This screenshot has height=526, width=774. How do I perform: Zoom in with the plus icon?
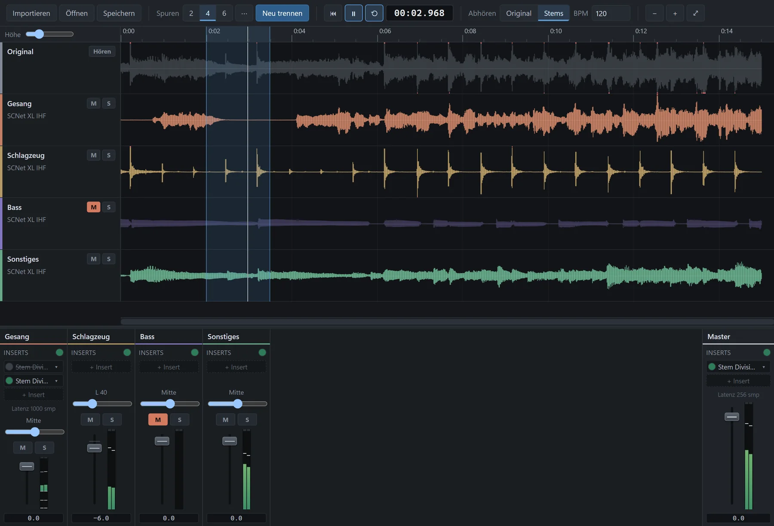(x=675, y=13)
